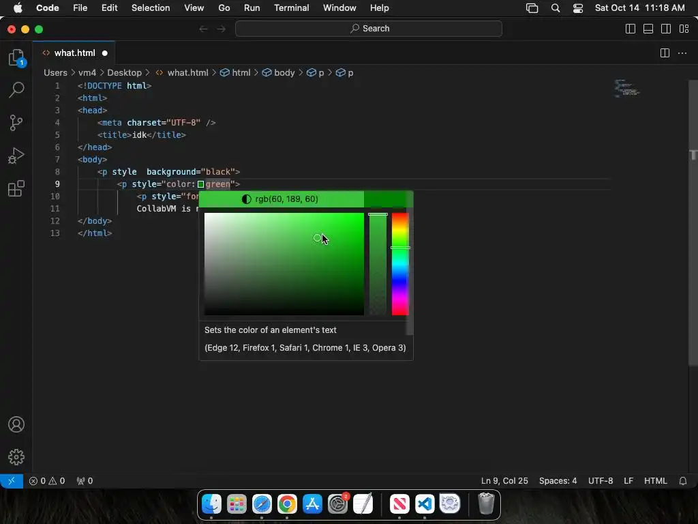Open Source Control view
The image size is (698, 524).
(16, 123)
